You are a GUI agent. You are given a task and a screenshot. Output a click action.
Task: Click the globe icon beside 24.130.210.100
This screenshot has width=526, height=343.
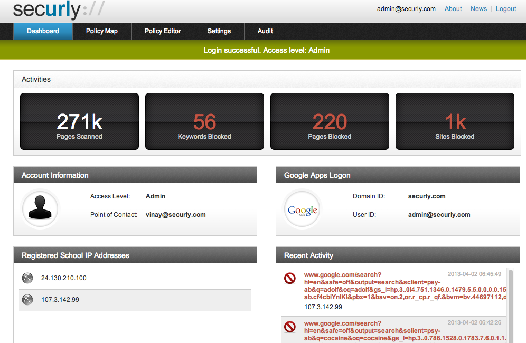click(x=27, y=278)
